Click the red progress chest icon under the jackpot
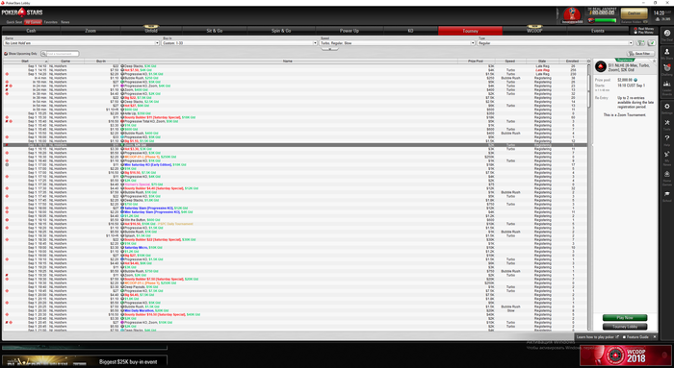The width and height of the screenshot is (674, 368). [x=591, y=20]
